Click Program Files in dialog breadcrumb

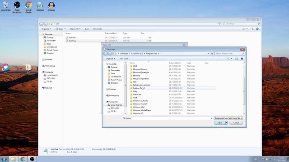coord(152,54)
